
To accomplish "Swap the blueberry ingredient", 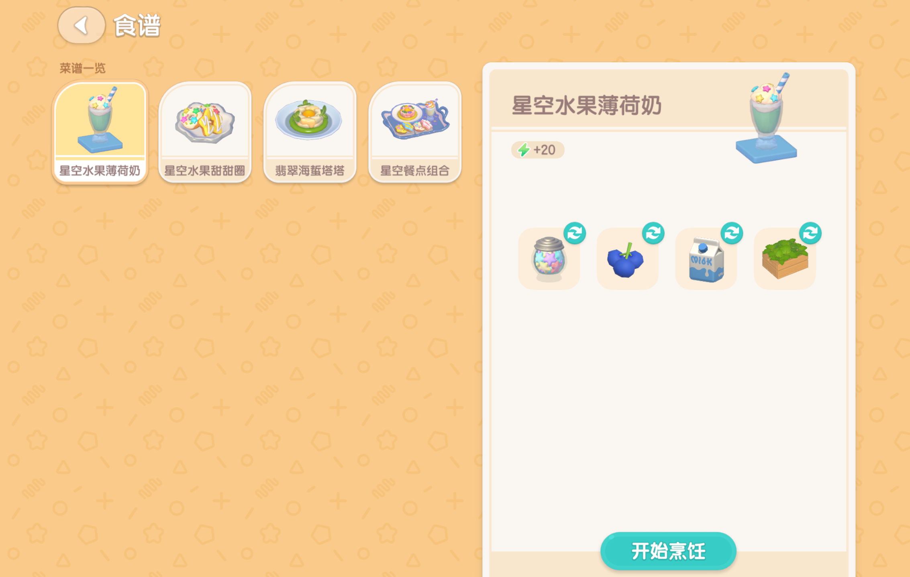I will click(x=653, y=233).
